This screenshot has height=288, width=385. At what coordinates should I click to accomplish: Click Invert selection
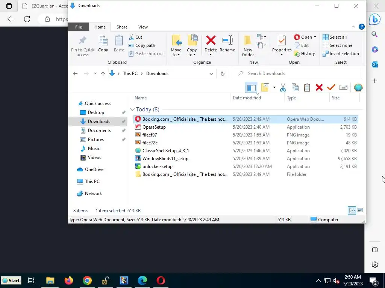click(x=341, y=54)
